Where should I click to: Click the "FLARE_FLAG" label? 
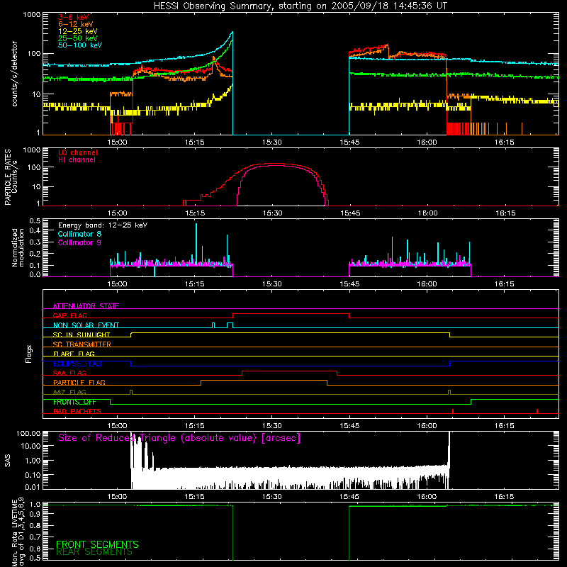[x=74, y=354]
